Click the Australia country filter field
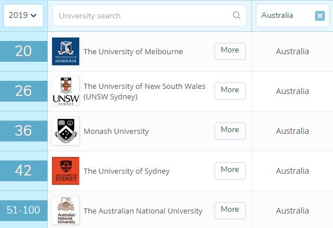The width and height of the screenshot is (333, 228). click(293, 16)
